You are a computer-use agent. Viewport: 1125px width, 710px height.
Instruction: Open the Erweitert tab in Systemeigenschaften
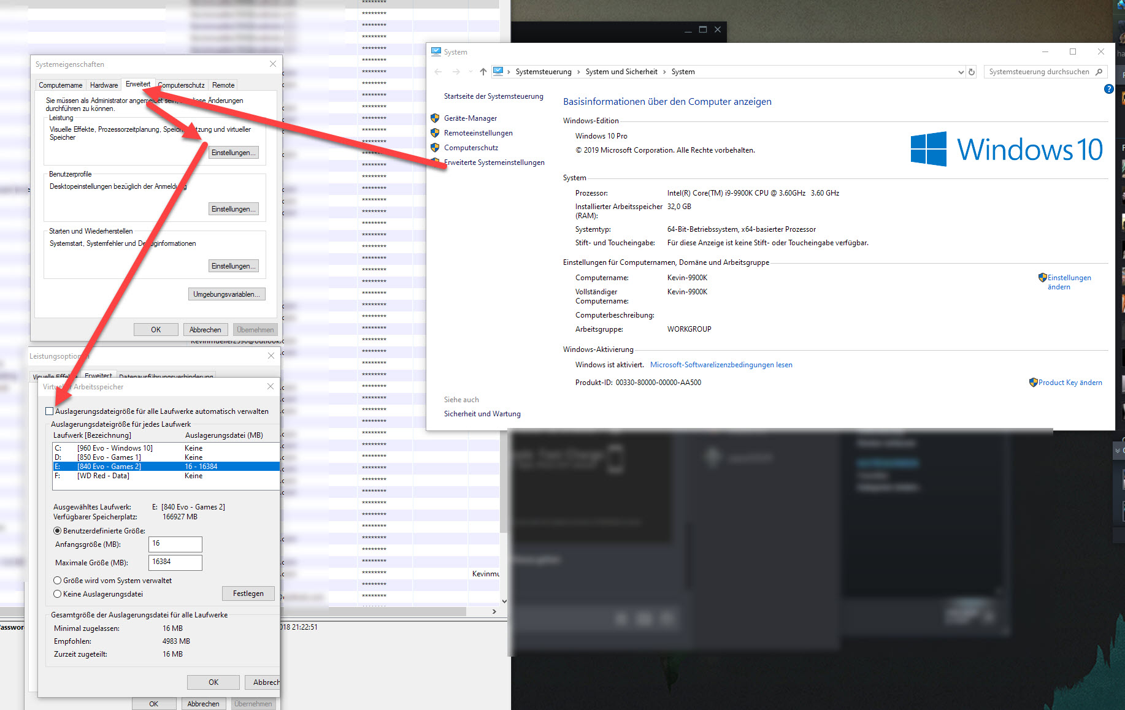pyautogui.click(x=138, y=84)
